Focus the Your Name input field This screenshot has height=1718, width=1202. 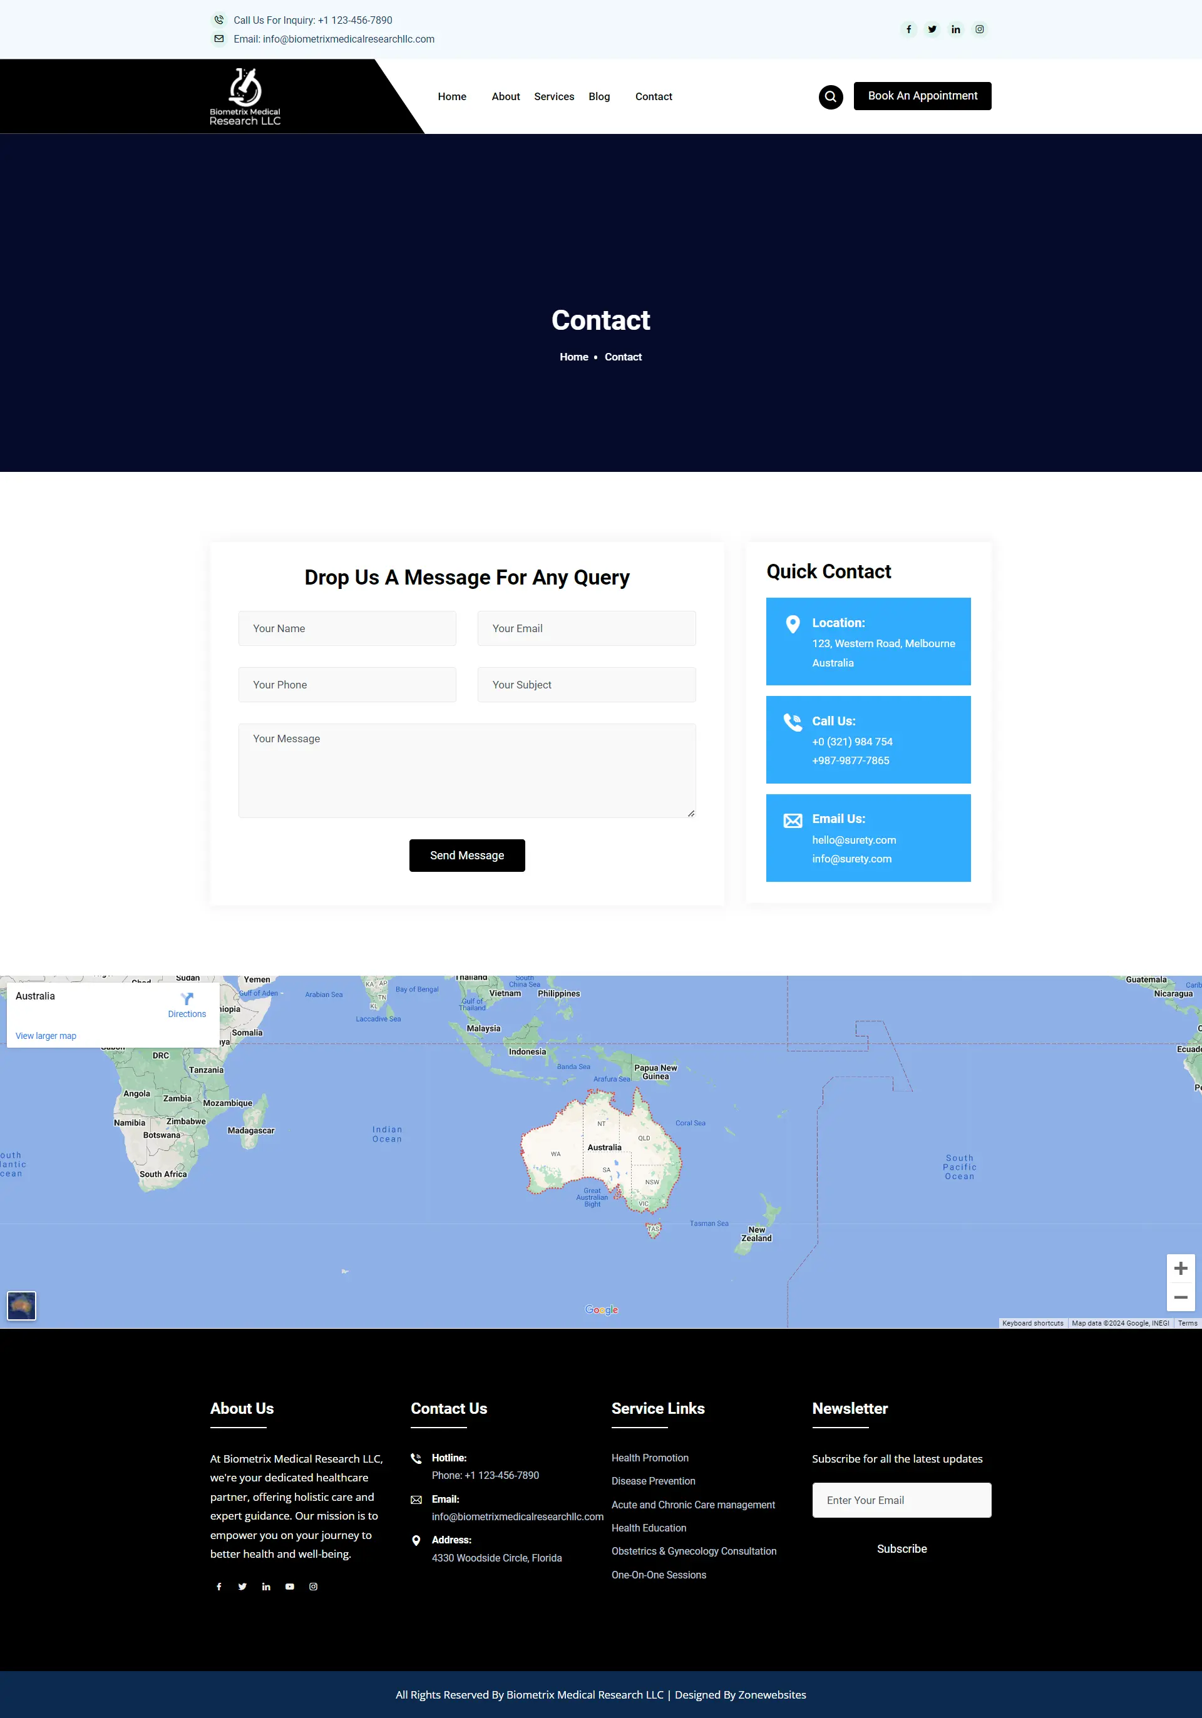tap(347, 628)
